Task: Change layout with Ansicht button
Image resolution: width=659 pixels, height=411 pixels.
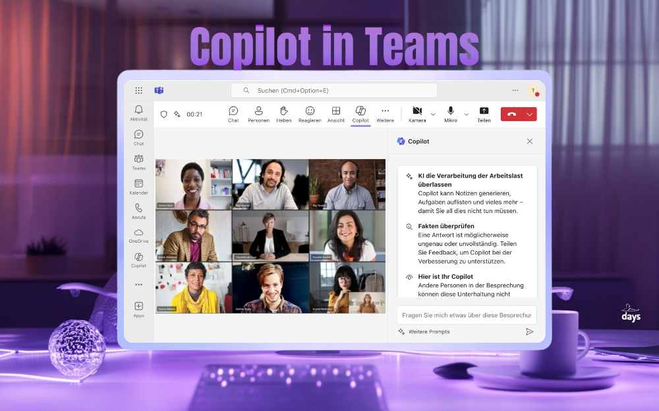Action: (336, 114)
